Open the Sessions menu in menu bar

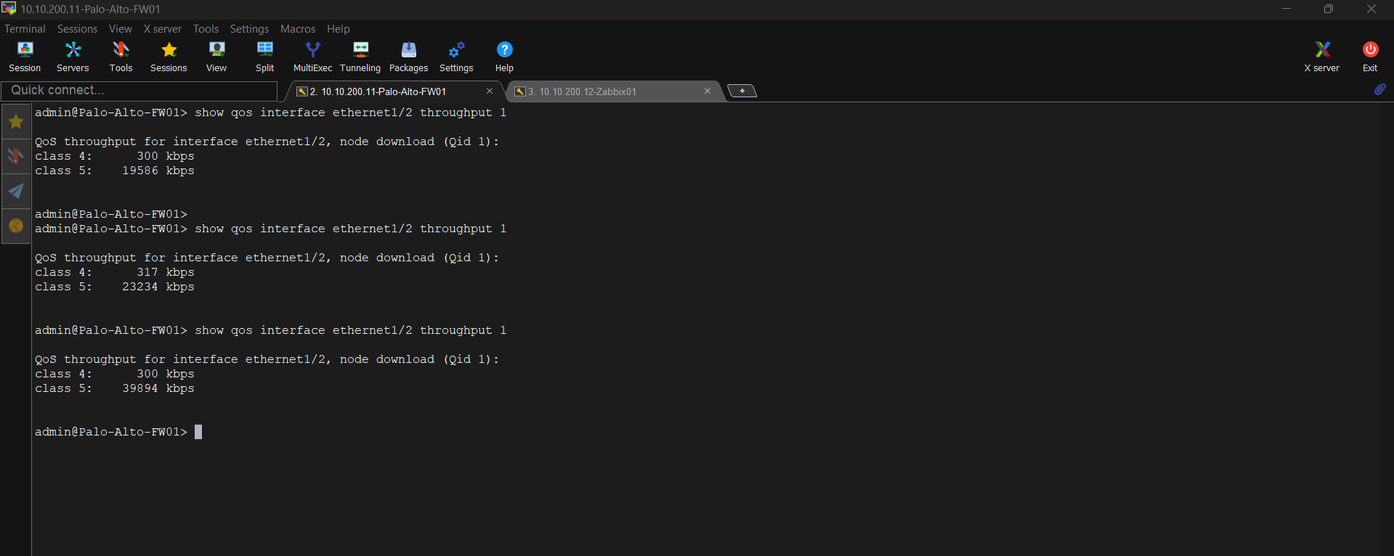[77, 29]
